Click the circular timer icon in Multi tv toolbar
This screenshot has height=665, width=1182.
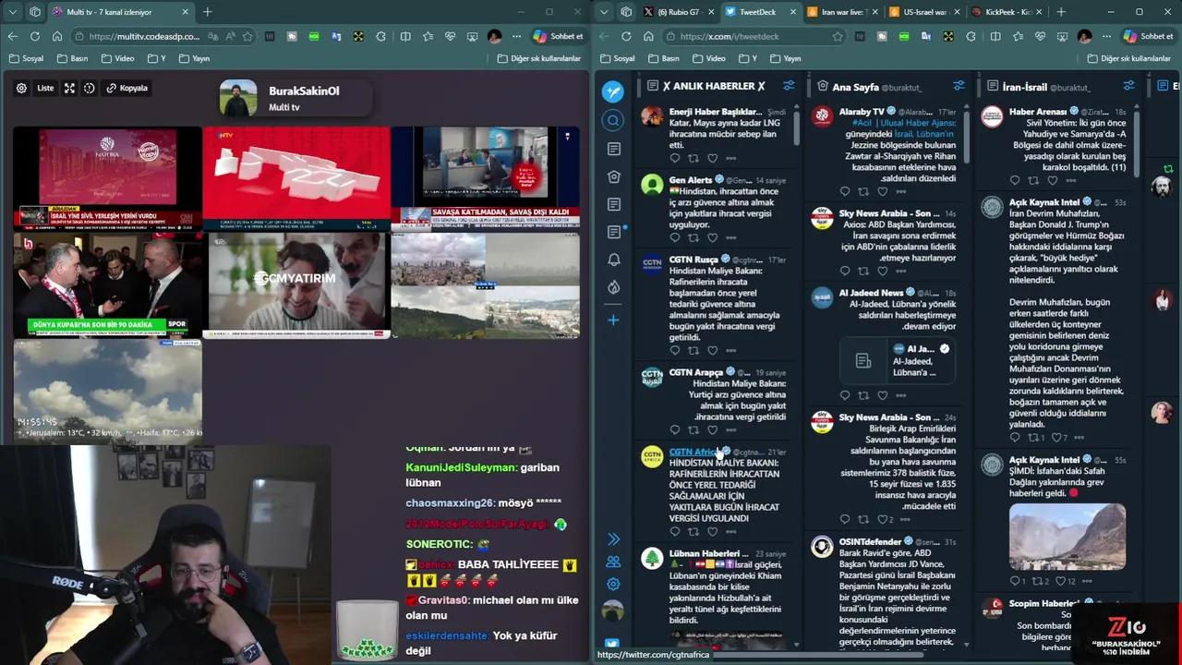tap(90, 89)
